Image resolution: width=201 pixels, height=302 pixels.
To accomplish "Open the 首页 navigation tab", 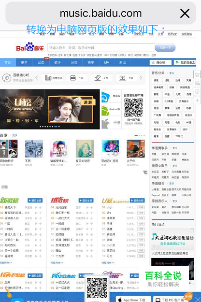I will (x=8, y=62).
